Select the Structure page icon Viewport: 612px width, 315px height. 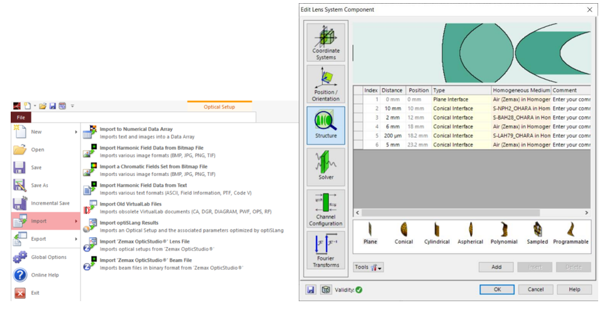pyautogui.click(x=326, y=125)
